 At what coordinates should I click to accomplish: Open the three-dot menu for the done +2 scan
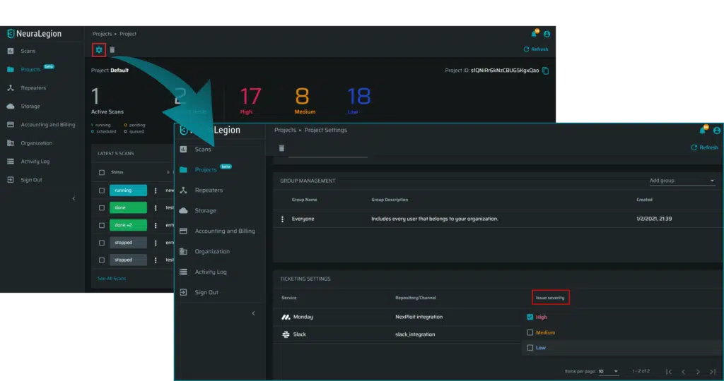[x=156, y=225]
